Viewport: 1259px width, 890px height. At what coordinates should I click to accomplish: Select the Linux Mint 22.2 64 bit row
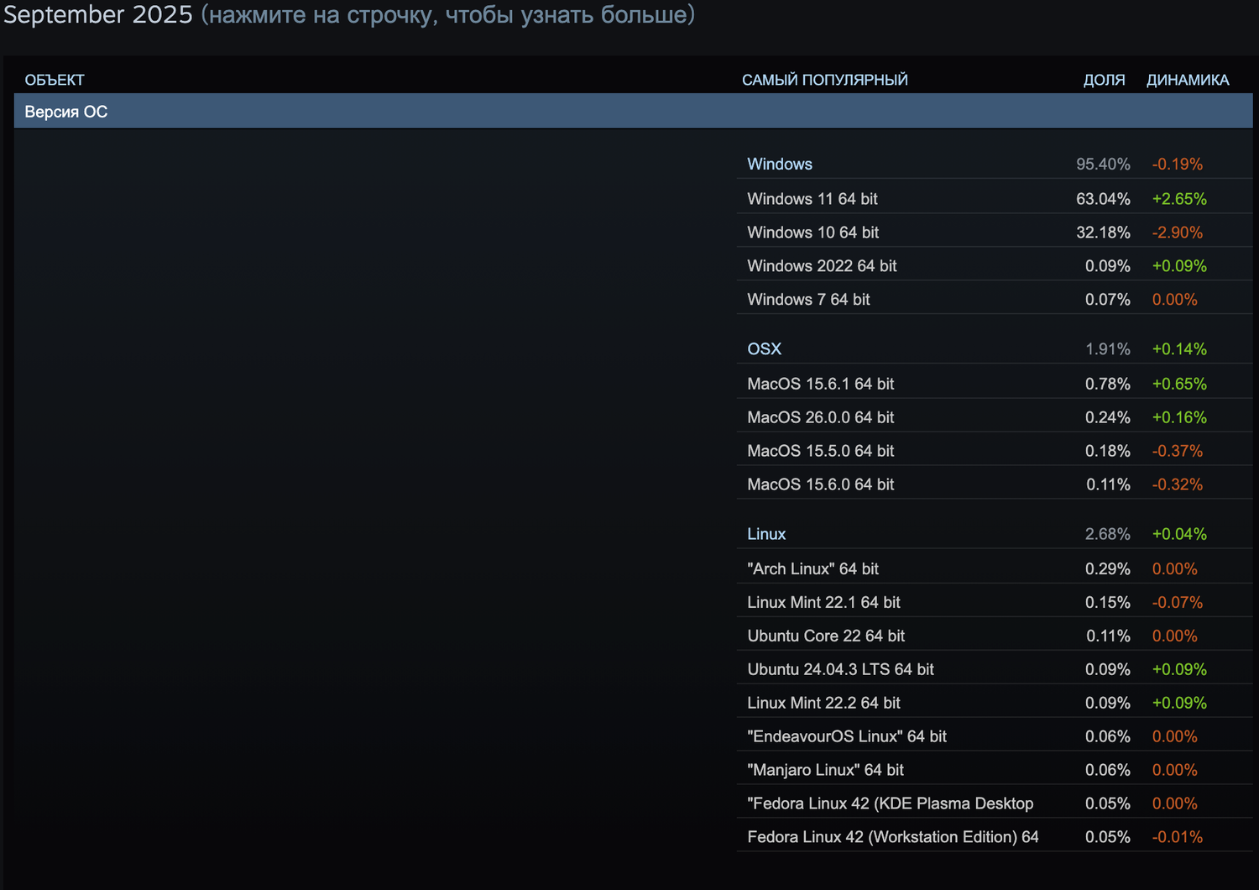[x=995, y=703]
